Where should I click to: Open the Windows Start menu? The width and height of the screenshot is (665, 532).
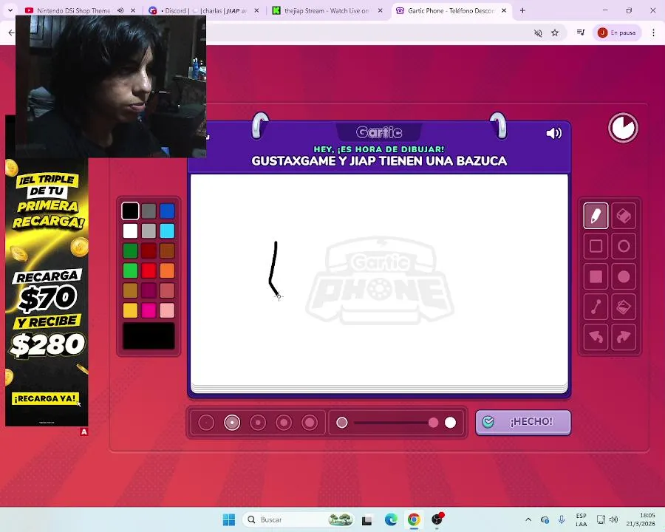click(x=229, y=519)
